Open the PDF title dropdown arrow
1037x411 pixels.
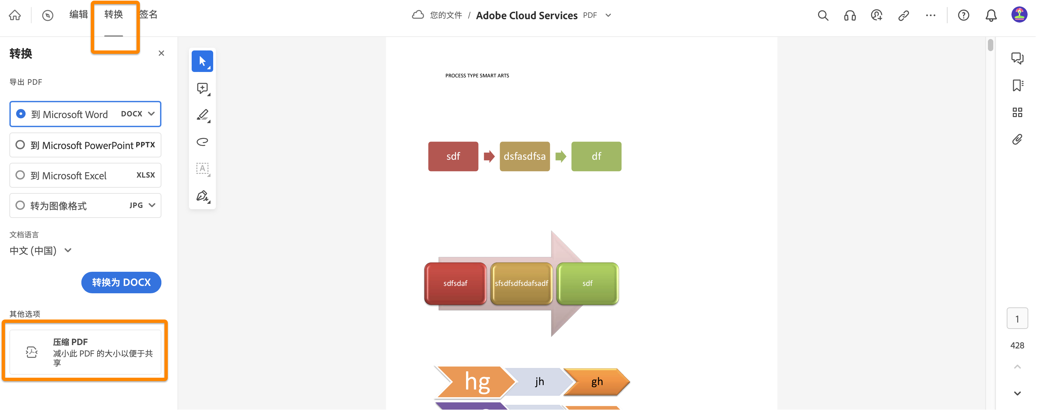pyautogui.click(x=608, y=15)
